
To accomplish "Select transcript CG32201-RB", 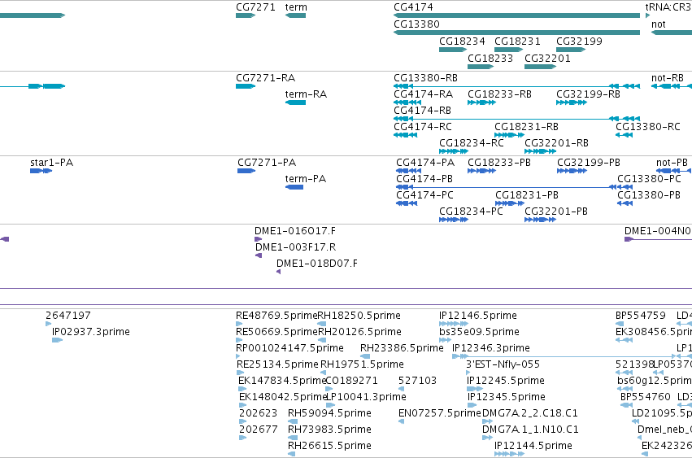I will click(x=540, y=151).
